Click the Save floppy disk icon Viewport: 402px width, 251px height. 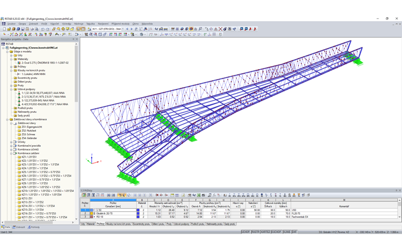pos(22,29)
